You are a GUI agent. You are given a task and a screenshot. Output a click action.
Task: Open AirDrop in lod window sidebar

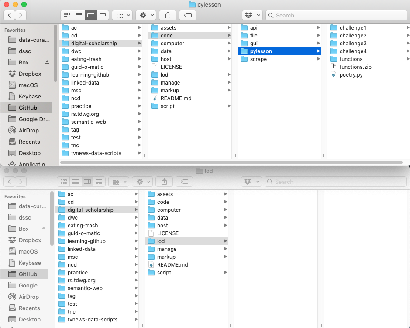(x=26, y=297)
